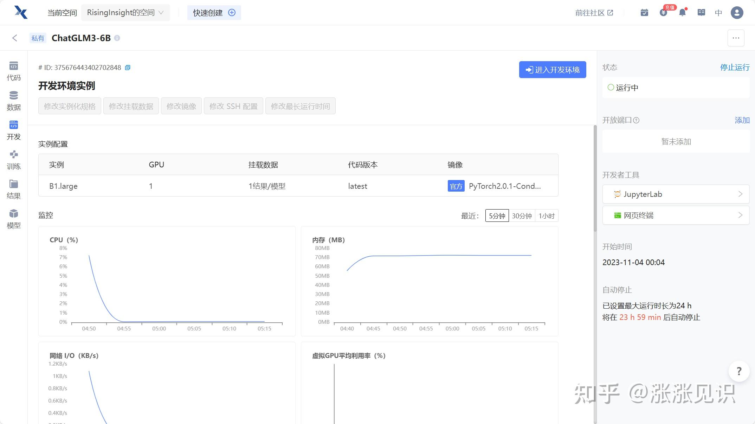Click 添加 to add open port
Image resolution: width=755 pixels, height=424 pixels.
742,120
